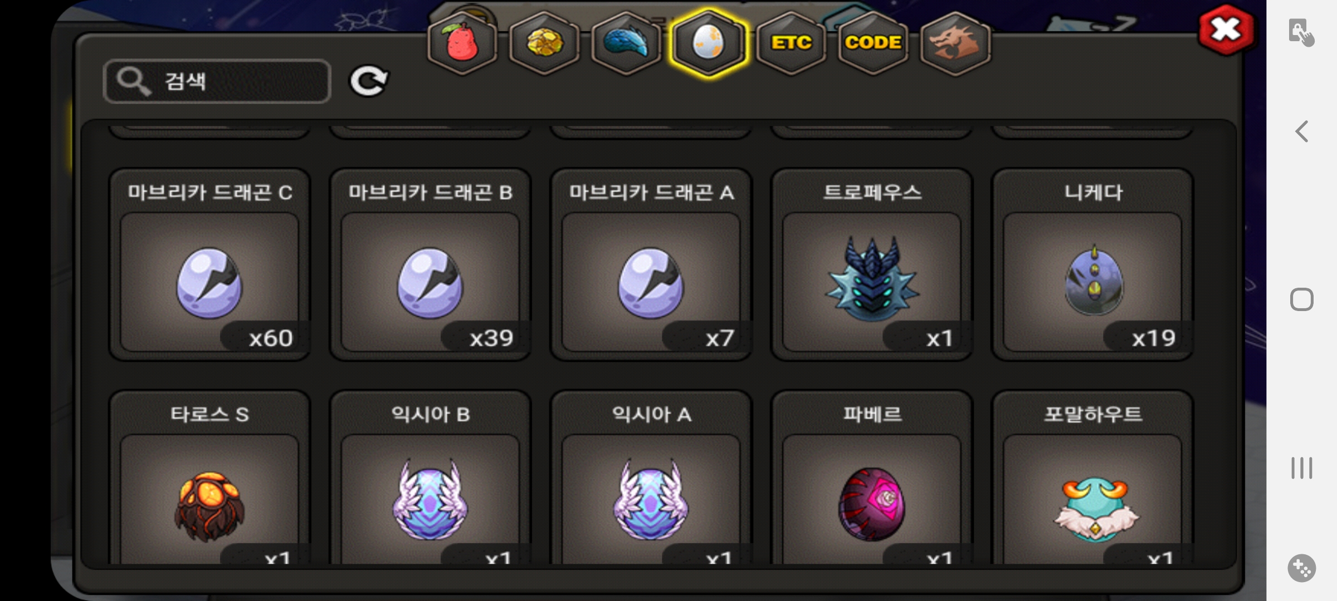
Task: Select the 니케다 egg item
Action: tap(1092, 265)
